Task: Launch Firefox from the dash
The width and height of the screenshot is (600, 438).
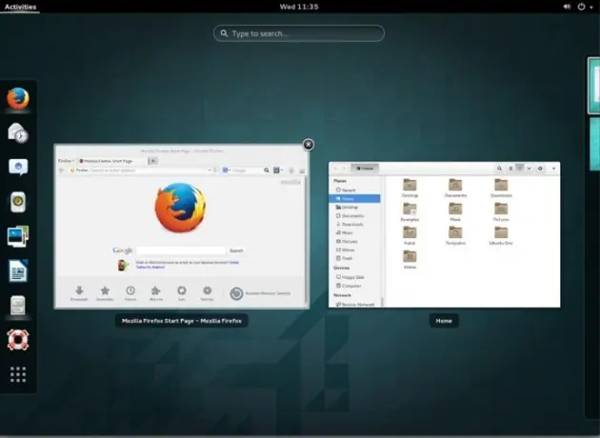Action: click(x=17, y=99)
